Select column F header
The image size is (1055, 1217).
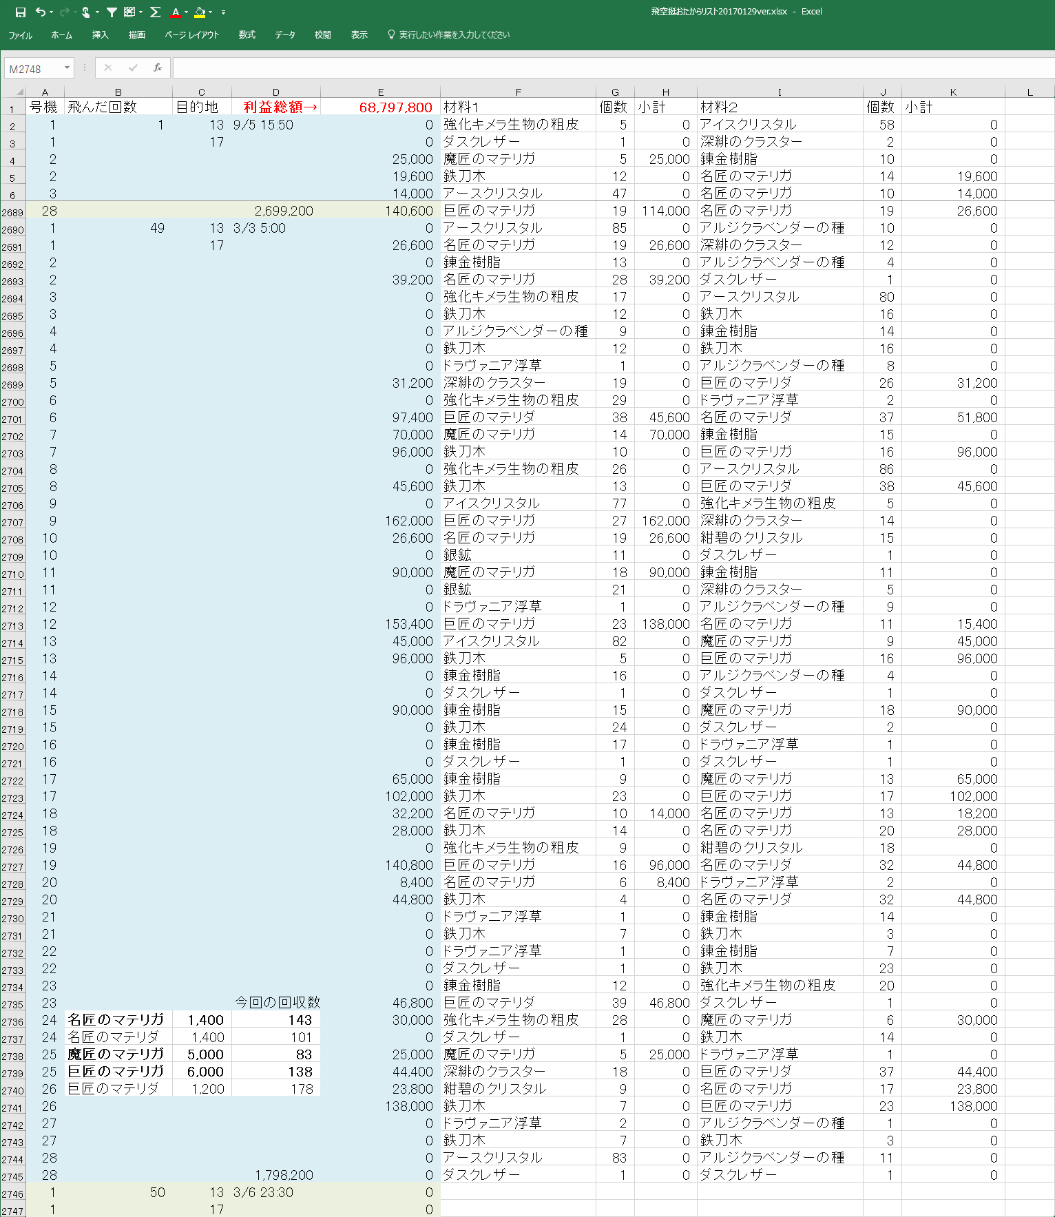(x=518, y=92)
